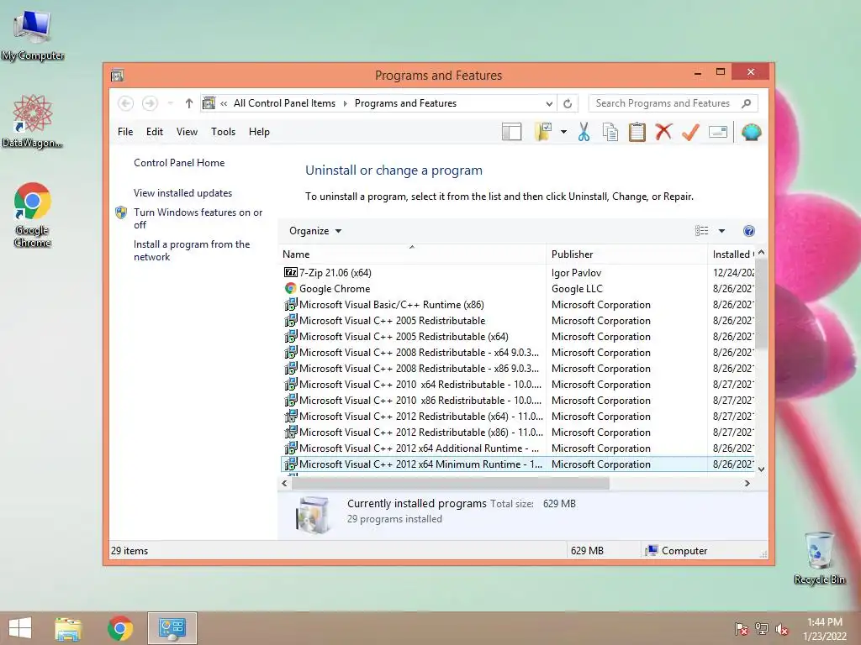This screenshot has width=861, height=645.
Task: Click the change view icon button
Action: pyautogui.click(x=702, y=231)
